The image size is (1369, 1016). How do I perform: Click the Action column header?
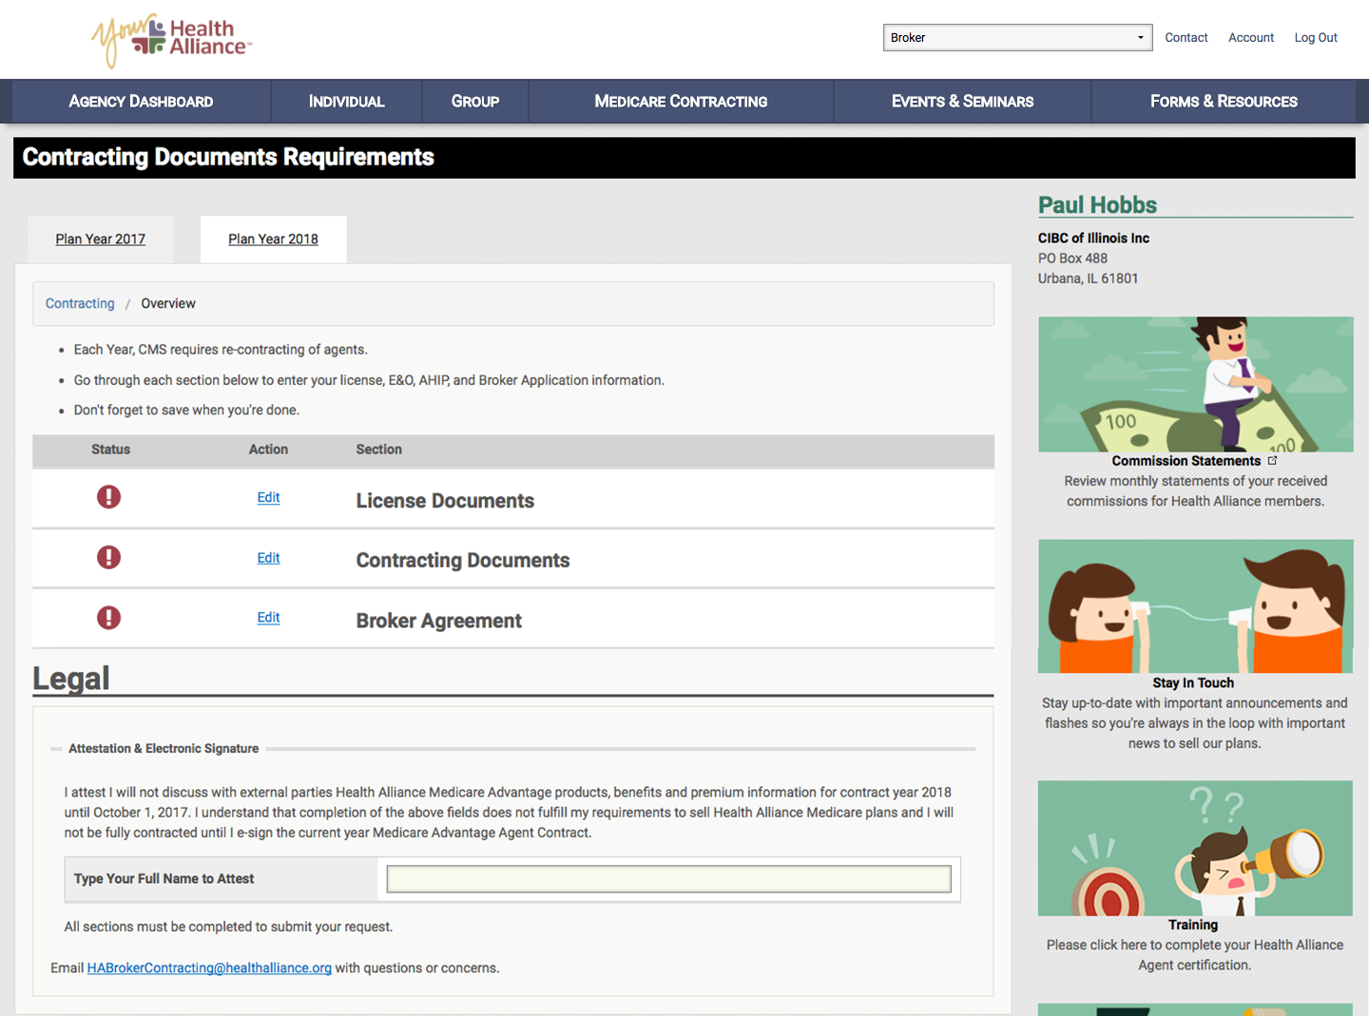click(x=268, y=450)
